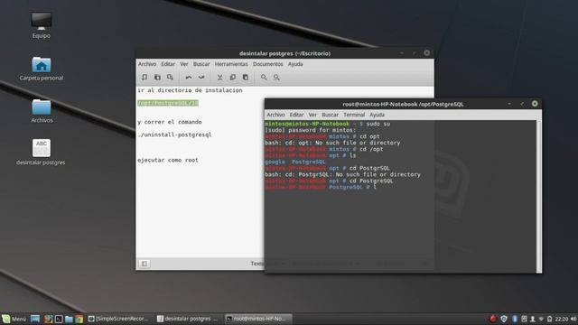Click the save document icon in text editor toolbar
This screenshot has height=325, width=578.
click(x=170, y=77)
